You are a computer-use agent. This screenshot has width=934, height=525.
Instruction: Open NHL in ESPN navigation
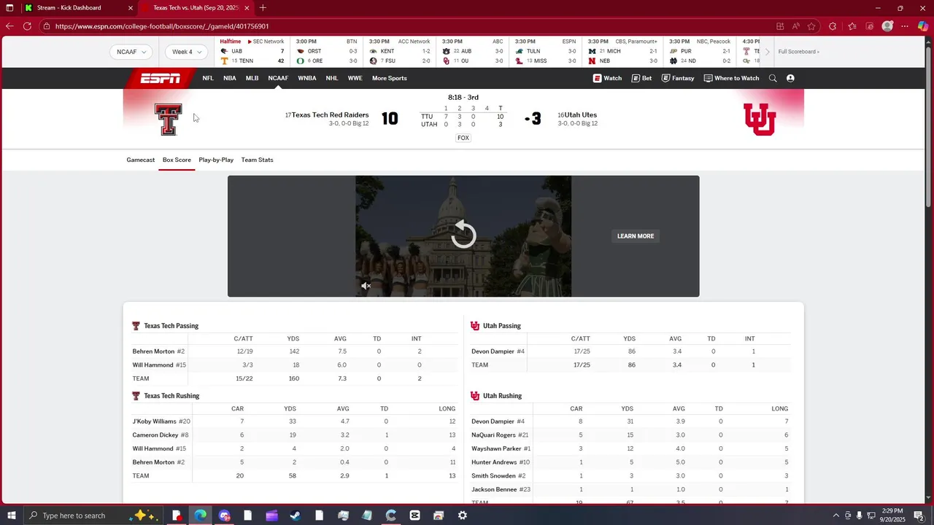tap(332, 78)
